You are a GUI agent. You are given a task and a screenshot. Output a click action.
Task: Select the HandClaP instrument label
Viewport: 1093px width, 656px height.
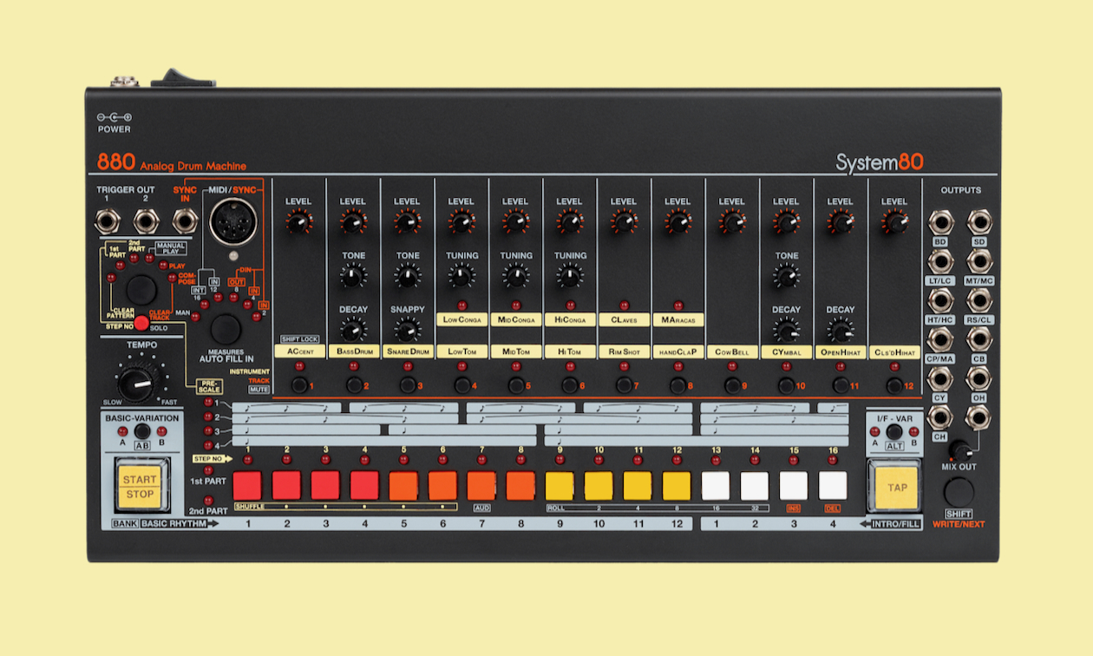pos(677,351)
